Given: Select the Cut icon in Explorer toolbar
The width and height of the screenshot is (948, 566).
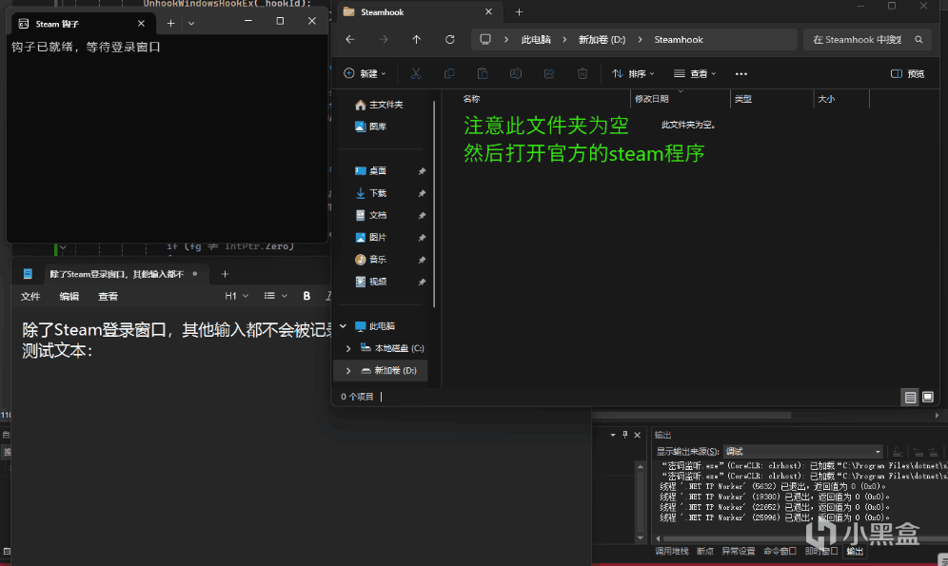Looking at the screenshot, I should click(416, 73).
